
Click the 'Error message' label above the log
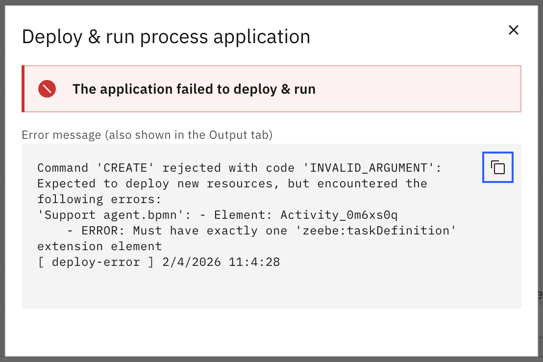[x=147, y=135]
